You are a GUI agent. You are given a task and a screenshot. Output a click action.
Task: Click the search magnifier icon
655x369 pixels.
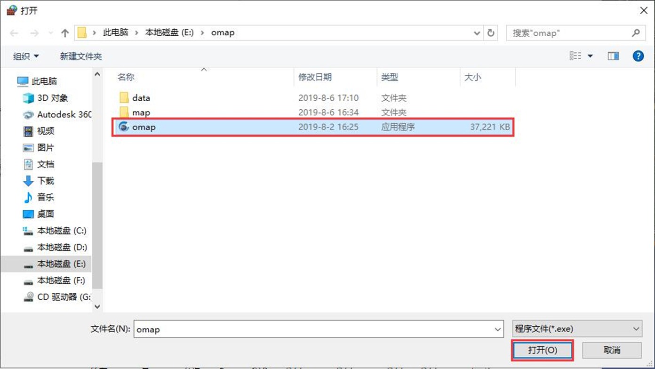(x=636, y=33)
